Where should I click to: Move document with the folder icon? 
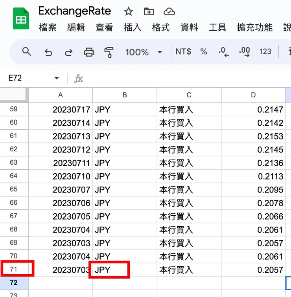pos(149,11)
